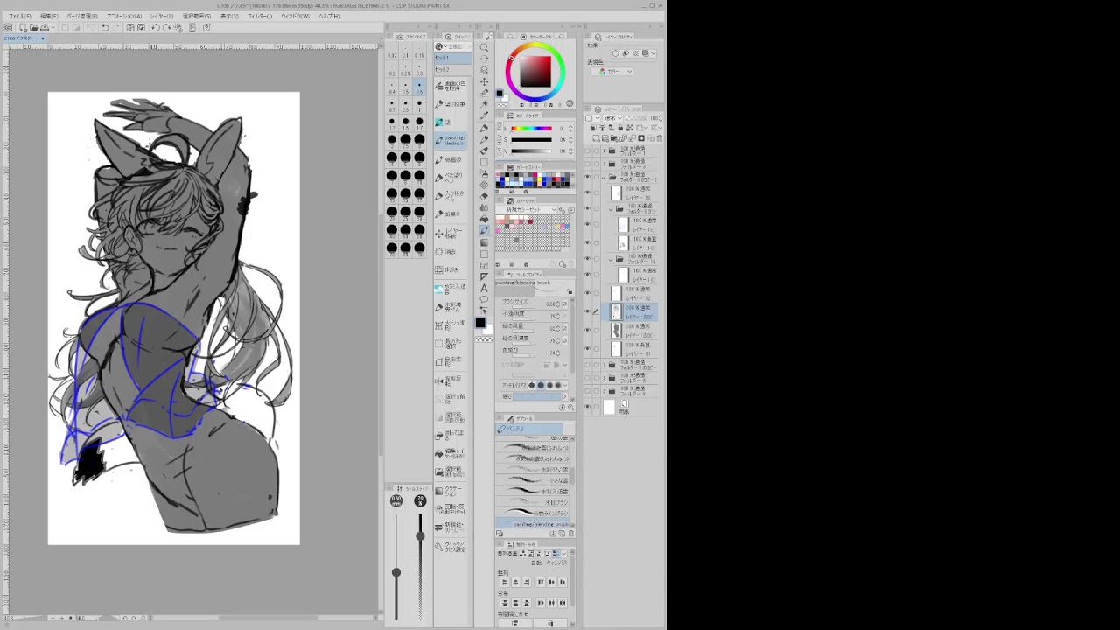Hide the currently selected layer via eye icon
The width and height of the screenshot is (1120, 630).
[x=587, y=311]
